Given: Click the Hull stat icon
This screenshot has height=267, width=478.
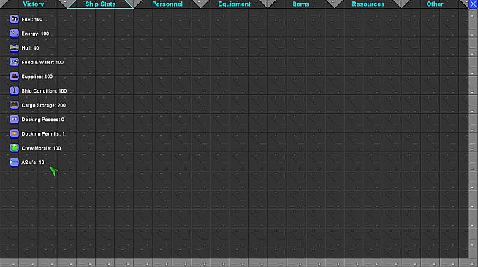Looking at the screenshot, I should pyautogui.click(x=14, y=47).
